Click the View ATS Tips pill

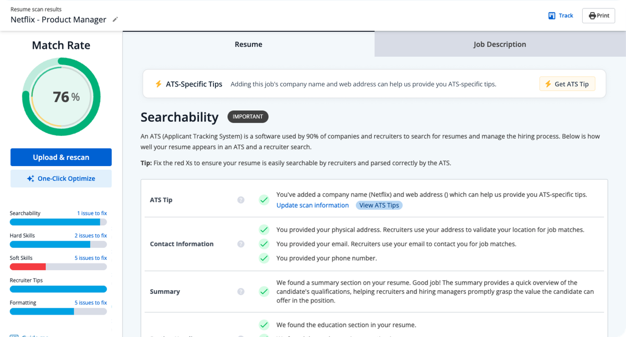379,205
